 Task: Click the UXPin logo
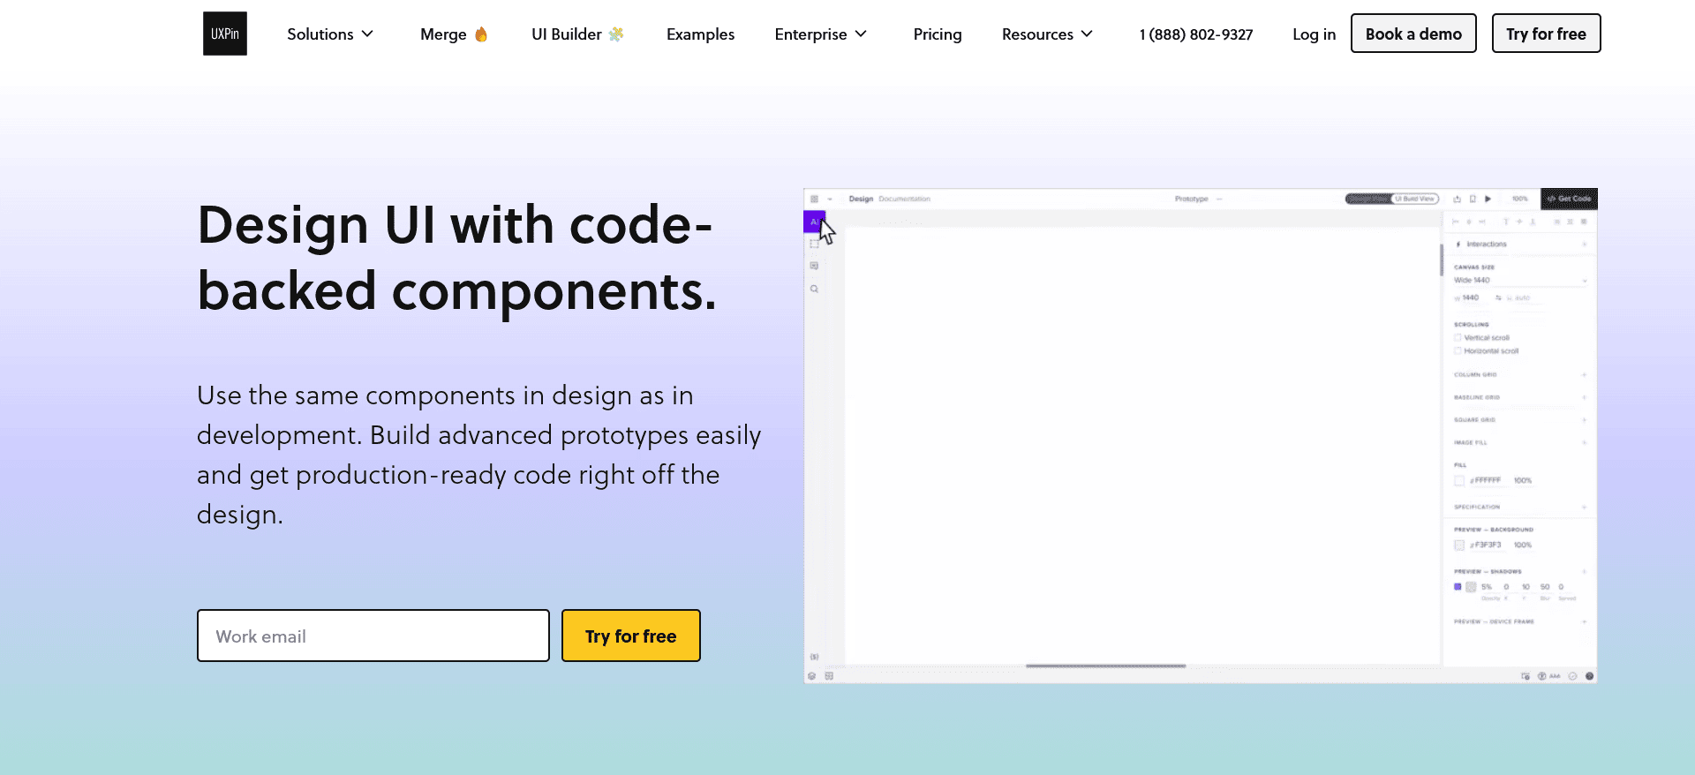[x=225, y=34]
